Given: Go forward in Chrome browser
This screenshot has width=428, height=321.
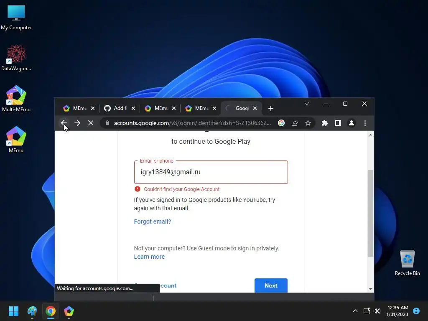Looking at the screenshot, I should 77,123.
